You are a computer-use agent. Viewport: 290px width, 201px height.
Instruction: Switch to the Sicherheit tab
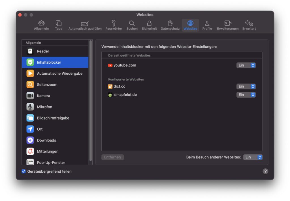click(149, 25)
